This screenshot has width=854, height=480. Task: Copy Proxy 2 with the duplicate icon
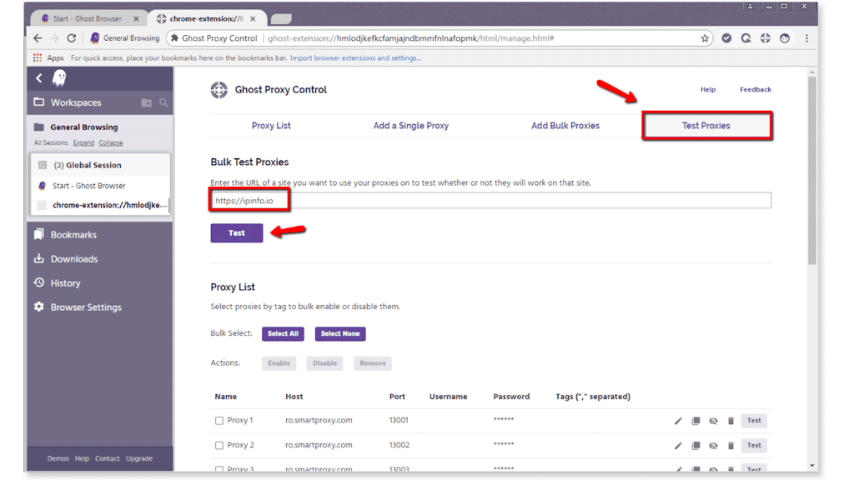696,446
